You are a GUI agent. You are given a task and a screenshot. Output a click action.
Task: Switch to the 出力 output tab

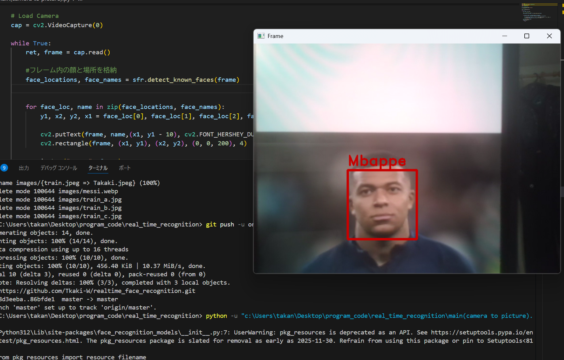click(24, 168)
